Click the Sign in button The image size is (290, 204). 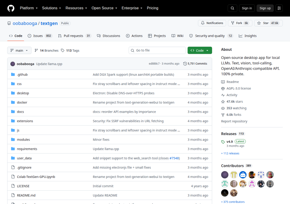click(x=247, y=8)
